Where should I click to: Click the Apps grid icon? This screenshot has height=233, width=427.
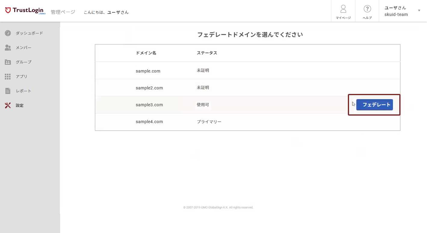(8, 76)
